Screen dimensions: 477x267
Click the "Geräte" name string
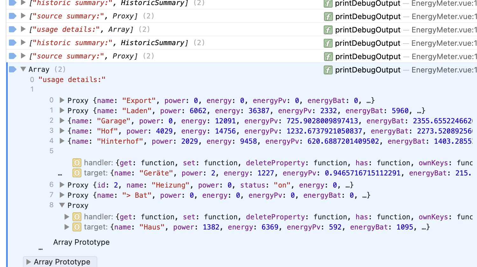156,173
